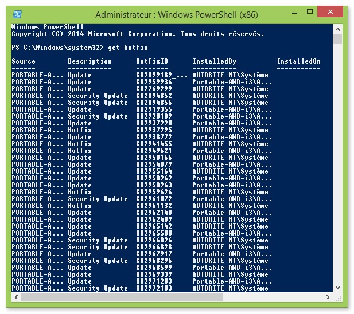
Task: Click the vertical scrollbar up arrow
Action: [x=338, y=29]
